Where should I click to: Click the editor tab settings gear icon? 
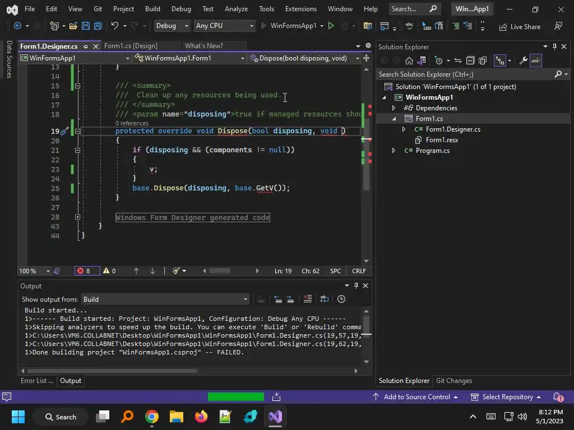368,46
